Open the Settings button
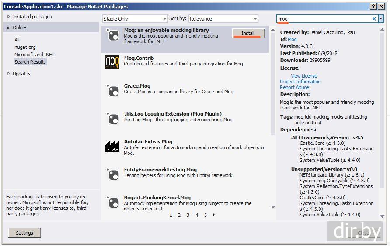 [24, 233]
